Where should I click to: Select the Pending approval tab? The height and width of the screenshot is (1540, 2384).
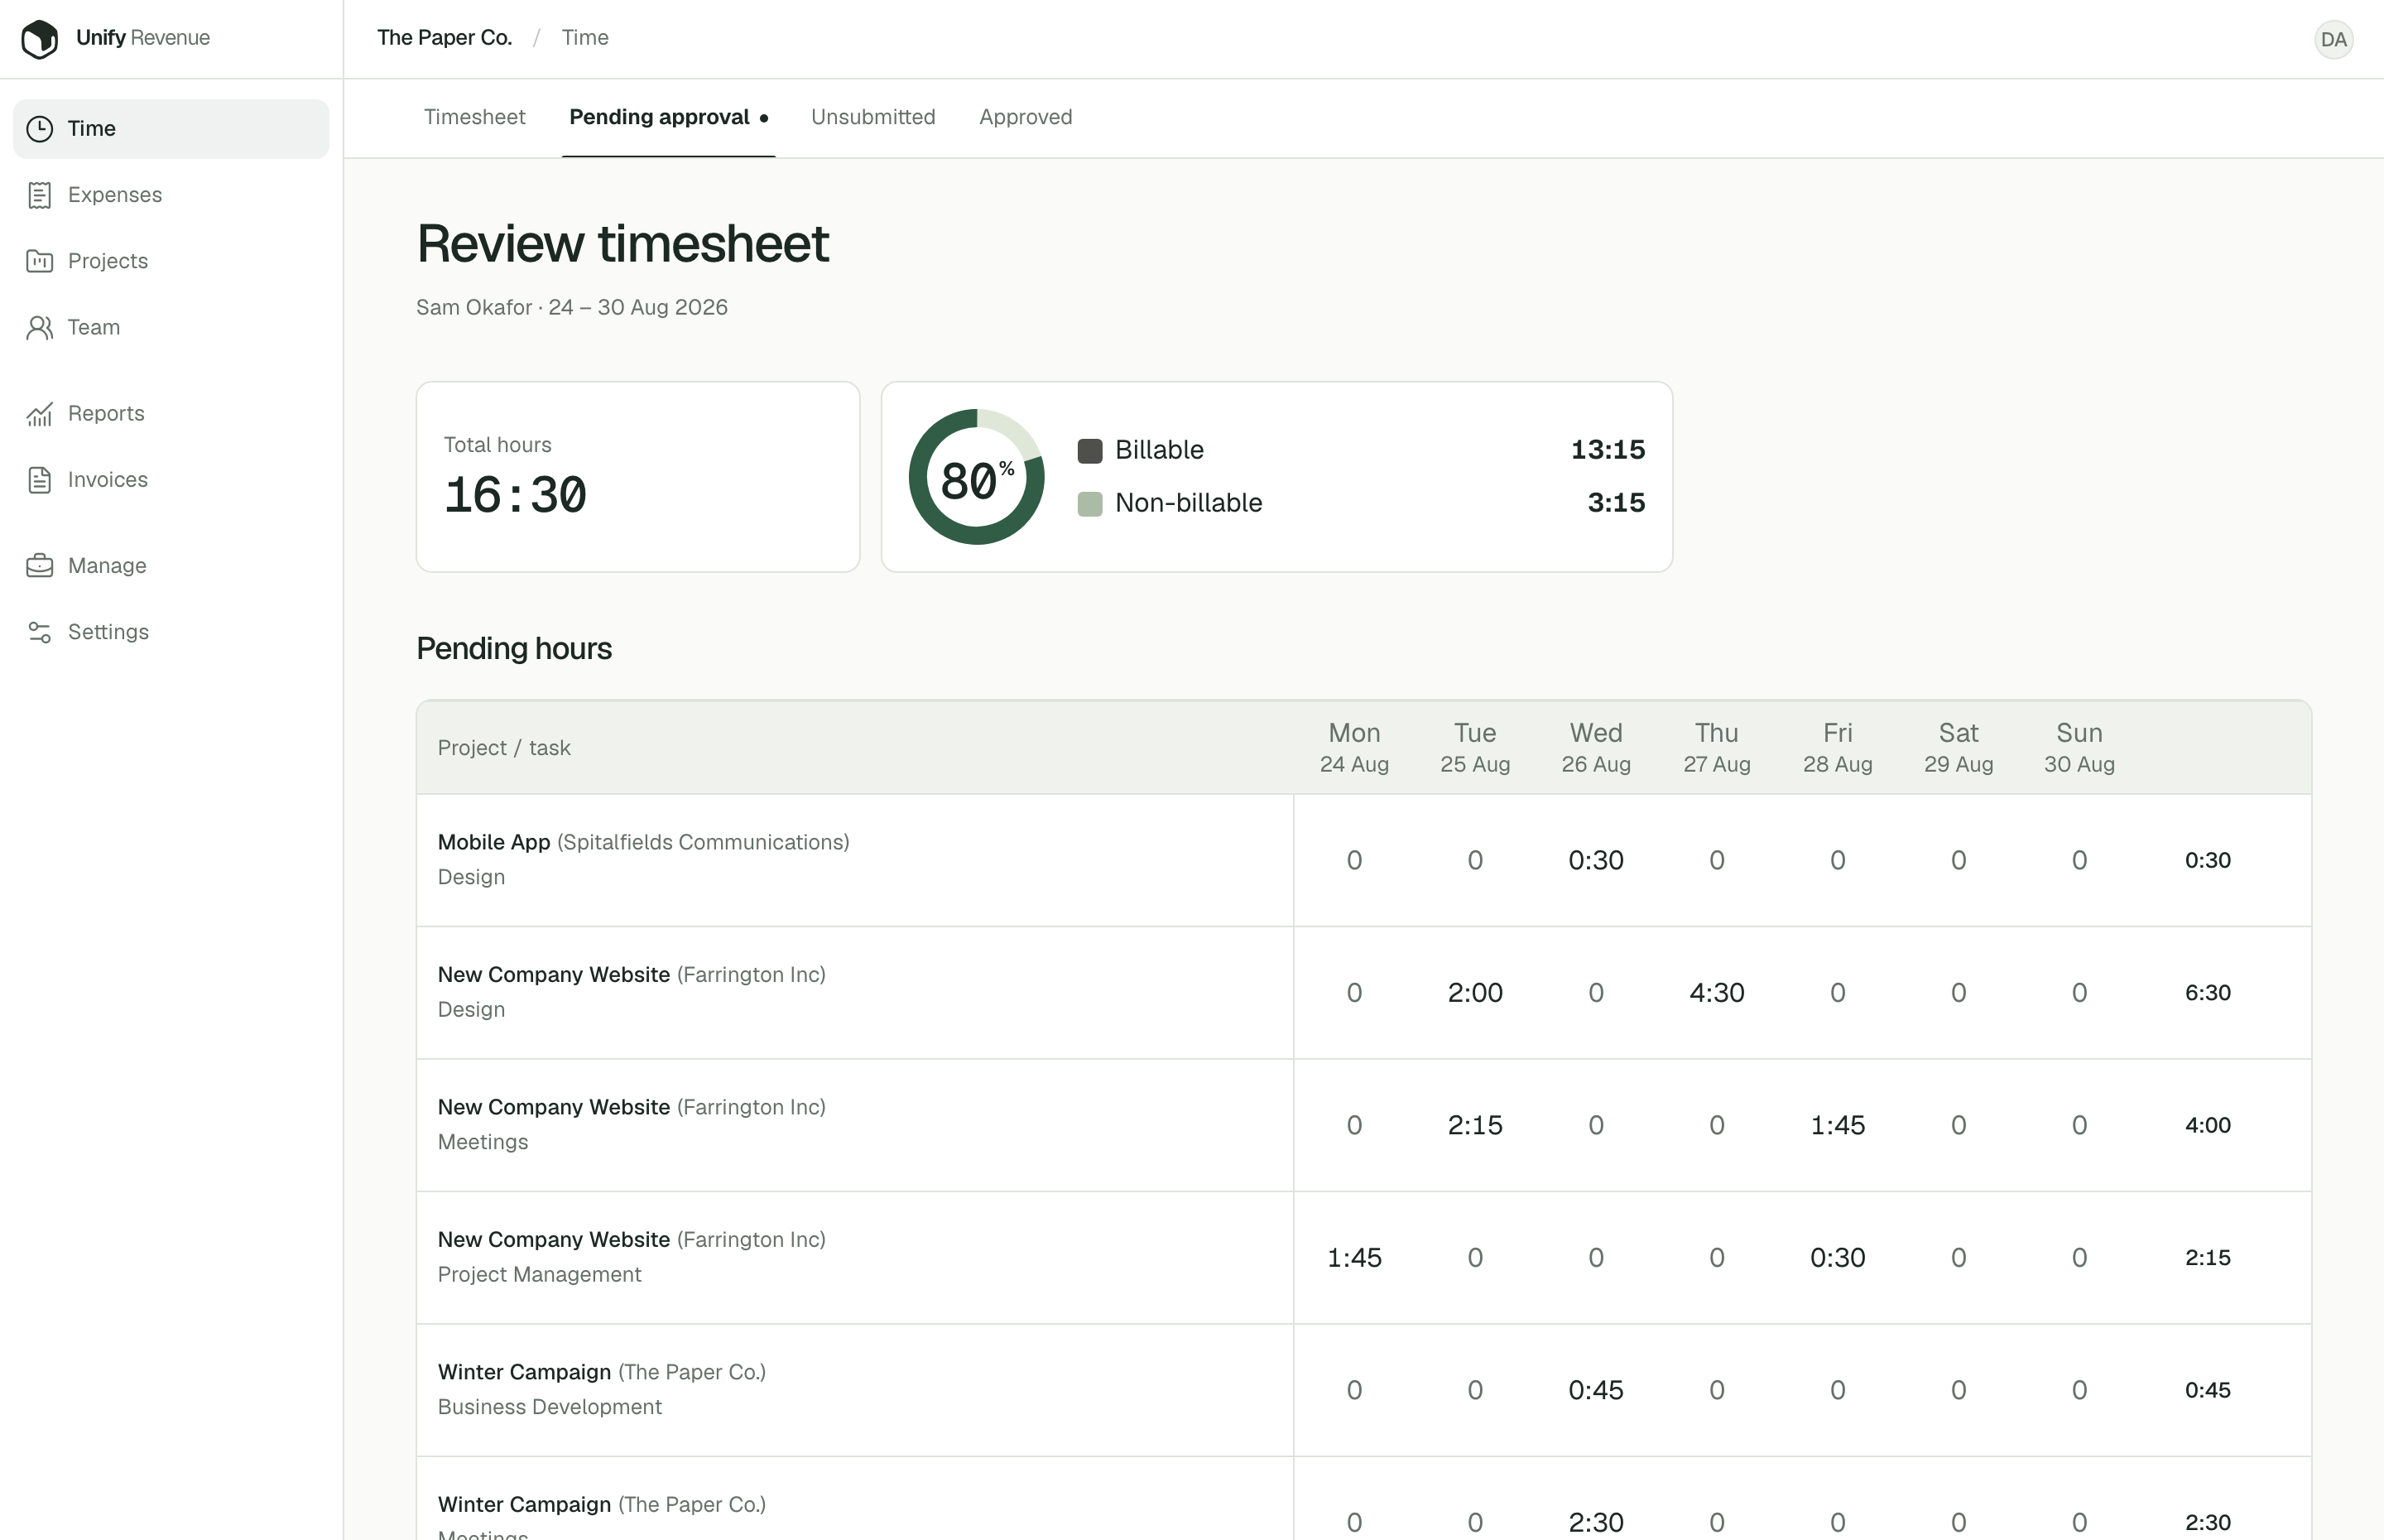coord(669,117)
